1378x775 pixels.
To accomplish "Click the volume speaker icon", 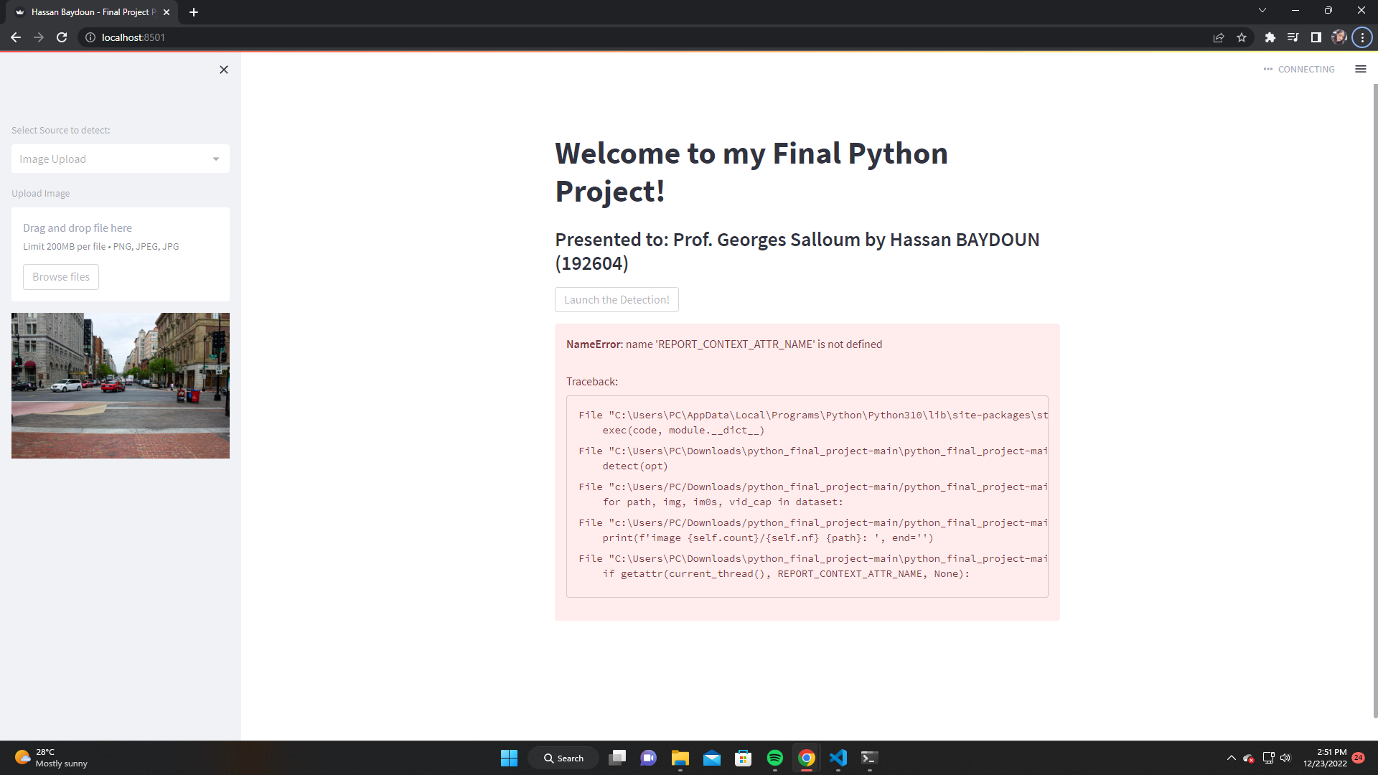I will click(x=1285, y=758).
